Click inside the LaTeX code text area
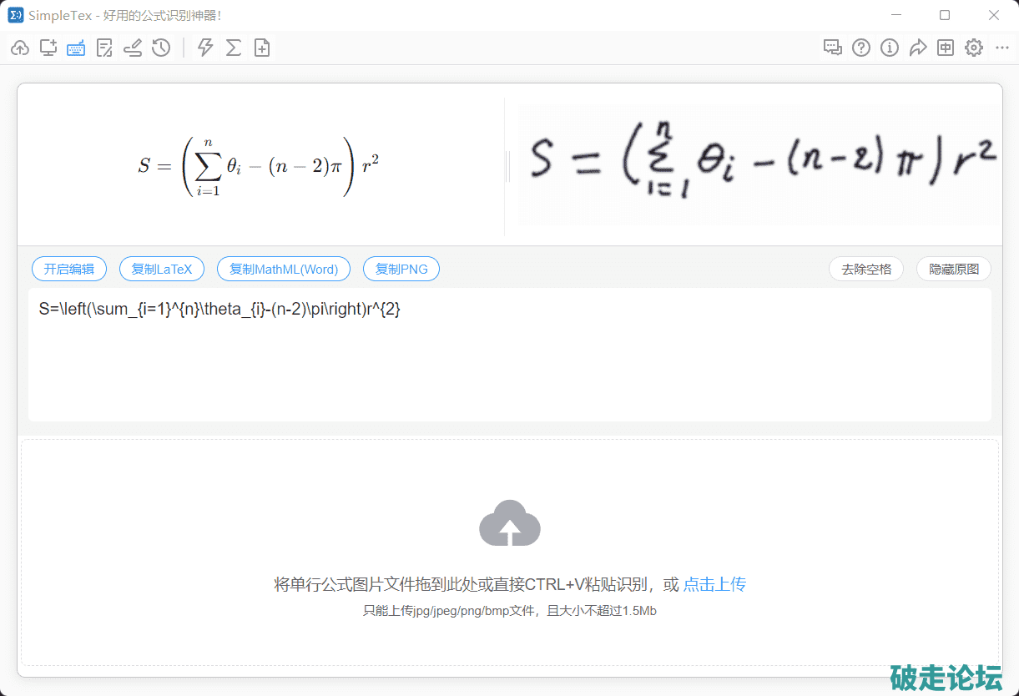1019x696 pixels. click(x=509, y=359)
